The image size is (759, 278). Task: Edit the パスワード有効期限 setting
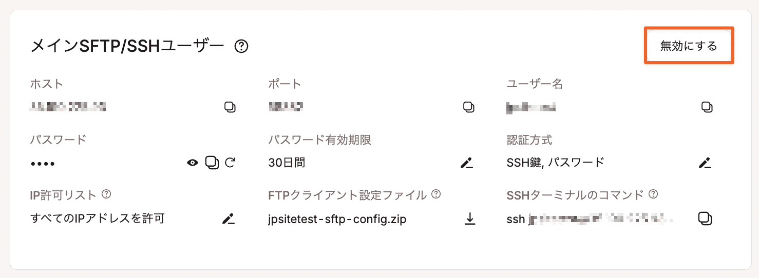tap(466, 163)
